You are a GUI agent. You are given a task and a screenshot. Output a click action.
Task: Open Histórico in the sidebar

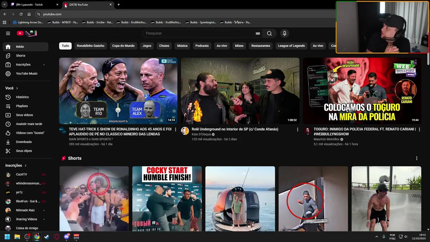pos(26,97)
